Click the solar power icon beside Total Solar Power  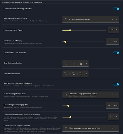tap(66, 19)
